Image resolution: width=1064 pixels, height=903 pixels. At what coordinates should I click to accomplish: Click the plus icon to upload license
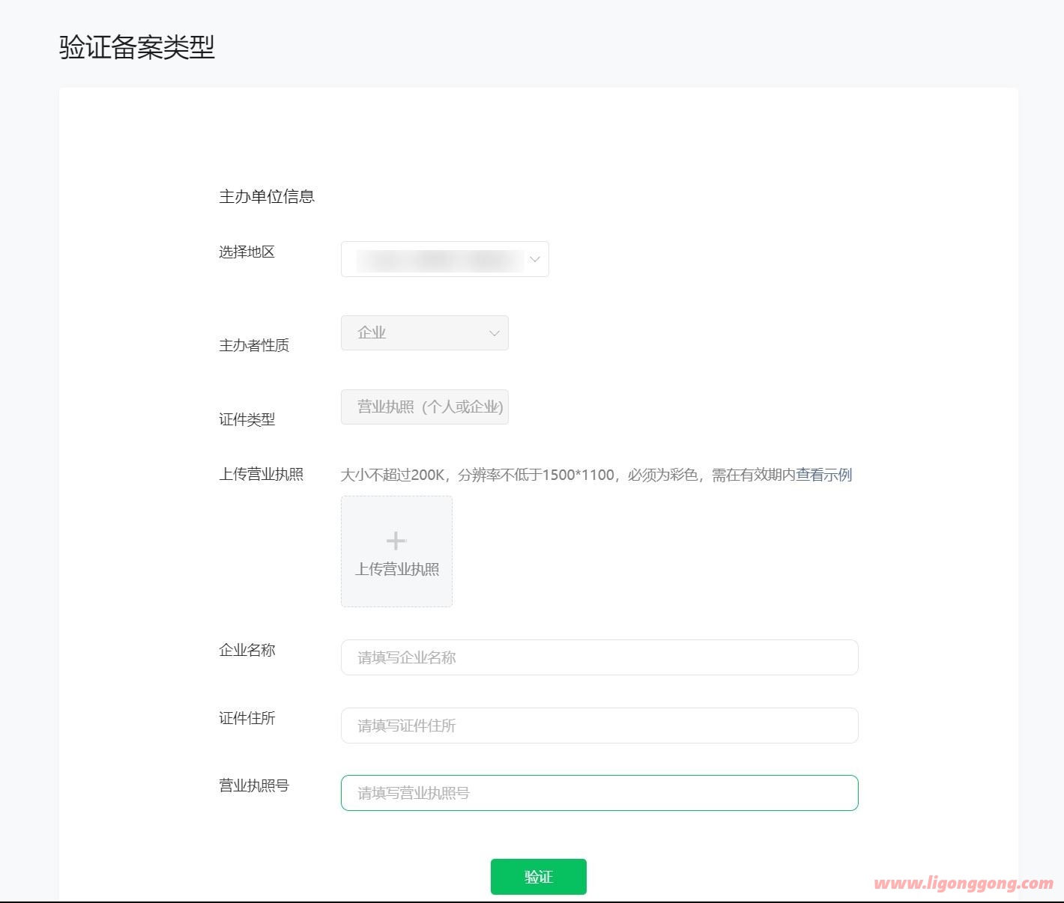pyautogui.click(x=396, y=540)
